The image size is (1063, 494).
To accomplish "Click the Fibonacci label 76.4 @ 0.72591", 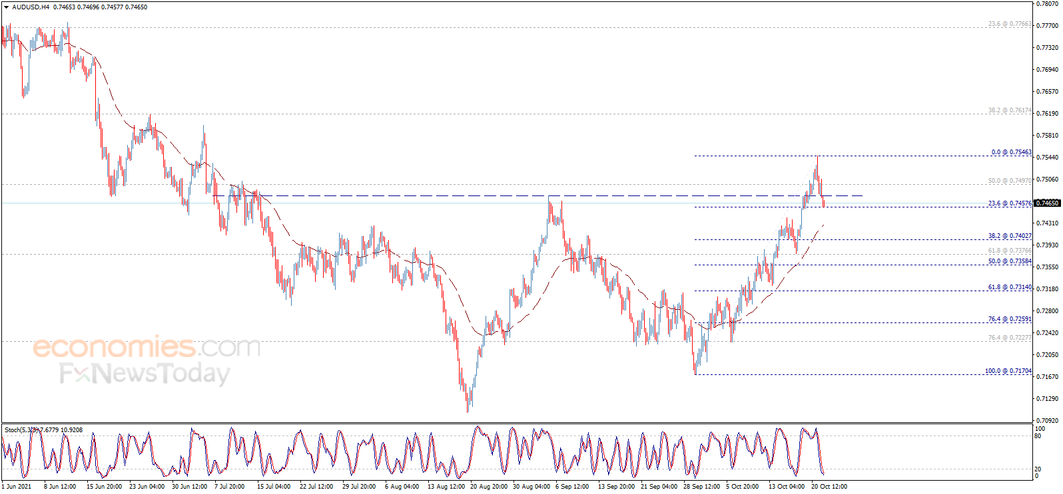I will pyautogui.click(x=1010, y=319).
